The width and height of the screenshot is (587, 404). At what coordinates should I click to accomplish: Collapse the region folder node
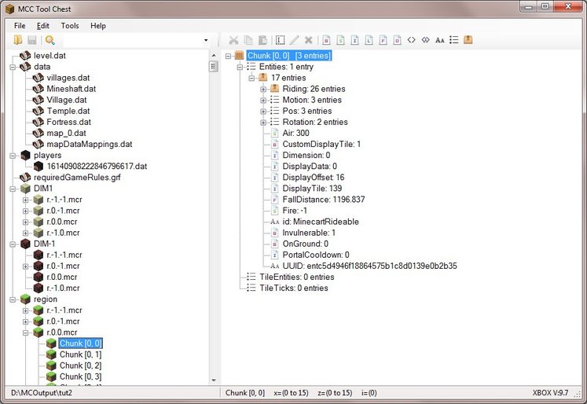pyautogui.click(x=13, y=300)
